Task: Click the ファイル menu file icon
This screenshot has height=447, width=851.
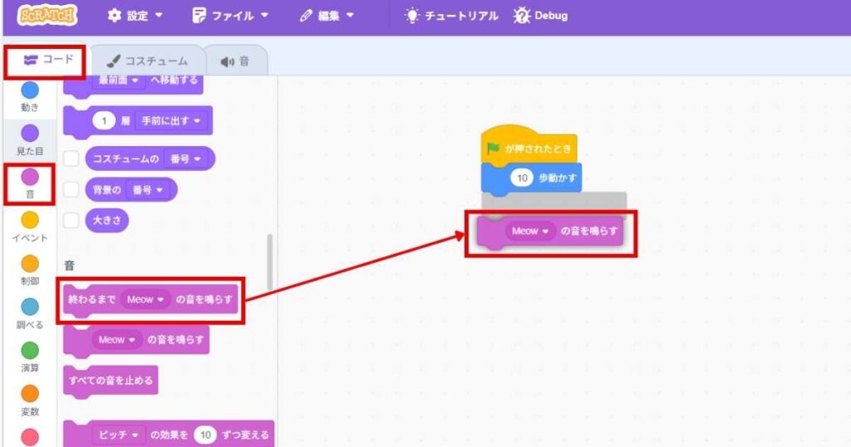Action: 199,15
